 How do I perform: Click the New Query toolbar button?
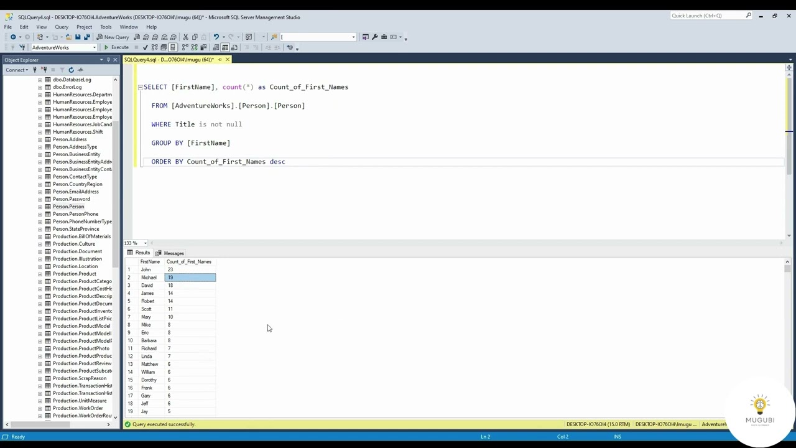(x=113, y=37)
